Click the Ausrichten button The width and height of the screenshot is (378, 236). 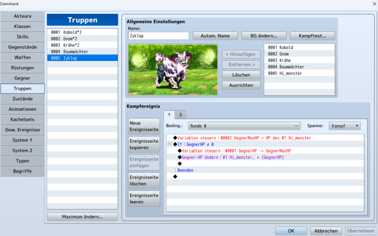(241, 85)
